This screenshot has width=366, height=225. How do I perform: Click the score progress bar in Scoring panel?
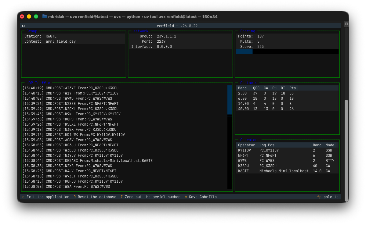[x=287, y=52]
